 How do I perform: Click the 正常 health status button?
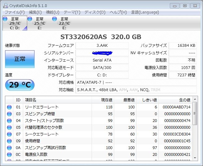pos(20,59)
